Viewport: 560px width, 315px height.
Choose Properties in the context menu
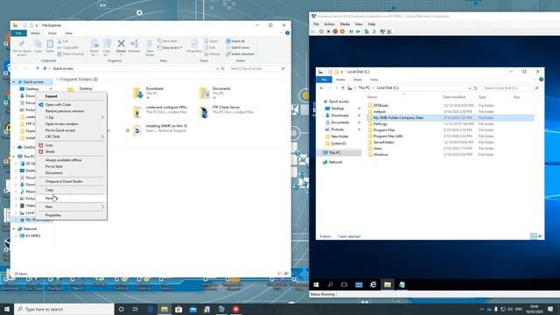pos(71,215)
